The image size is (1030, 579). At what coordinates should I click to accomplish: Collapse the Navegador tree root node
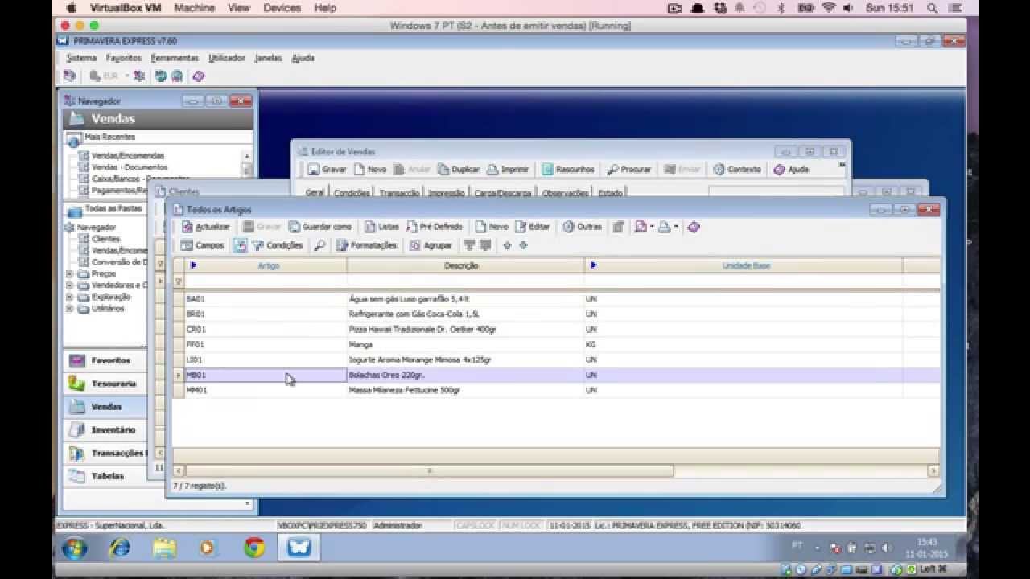pyautogui.click(x=68, y=228)
